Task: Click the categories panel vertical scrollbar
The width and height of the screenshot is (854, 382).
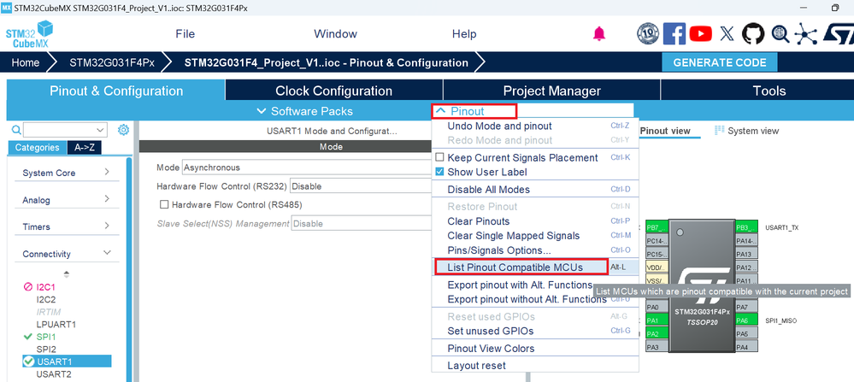Action: point(129,270)
